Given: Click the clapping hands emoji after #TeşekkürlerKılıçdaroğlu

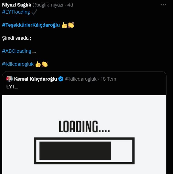Looking at the screenshot, I should click(x=71, y=25).
